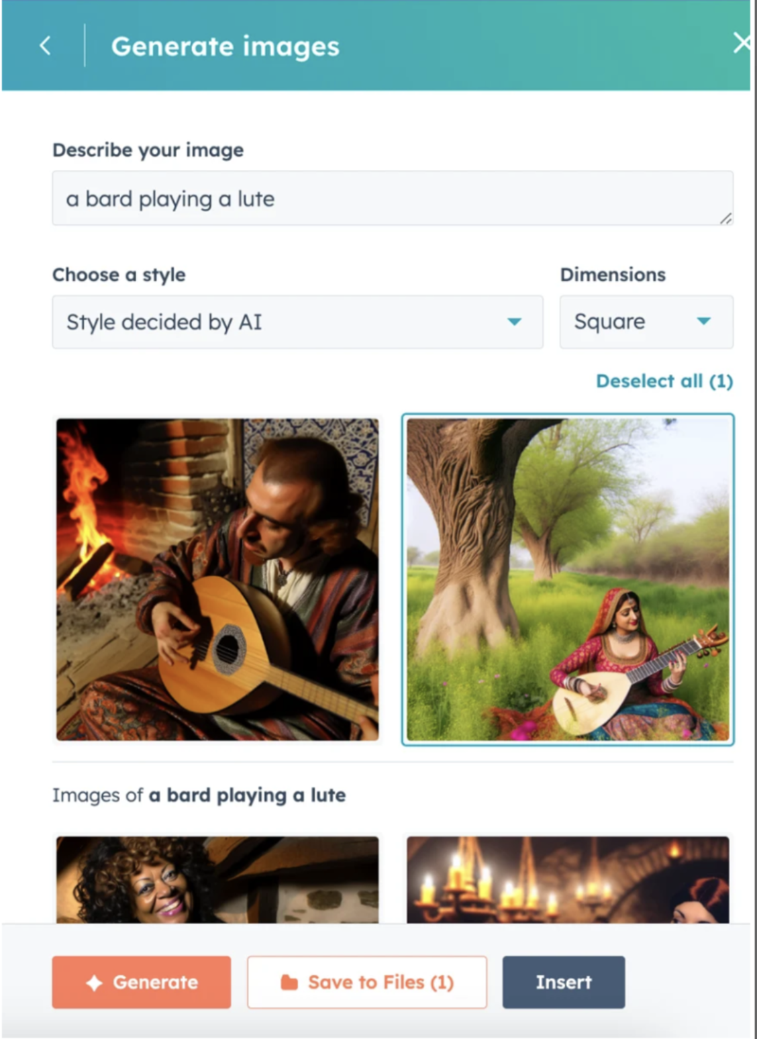Open the Square dimensions selector
The height and width of the screenshot is (1039, 757).
pos(646,322)
